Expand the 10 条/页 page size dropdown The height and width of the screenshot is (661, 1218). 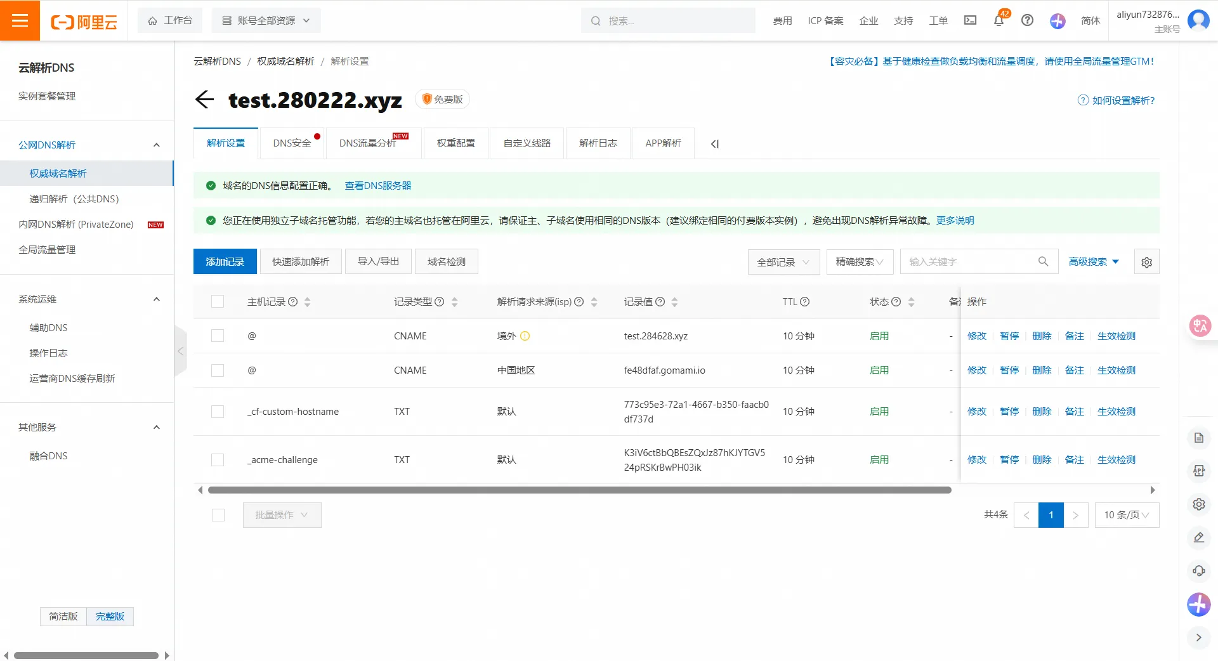[x=1127, y=515]
